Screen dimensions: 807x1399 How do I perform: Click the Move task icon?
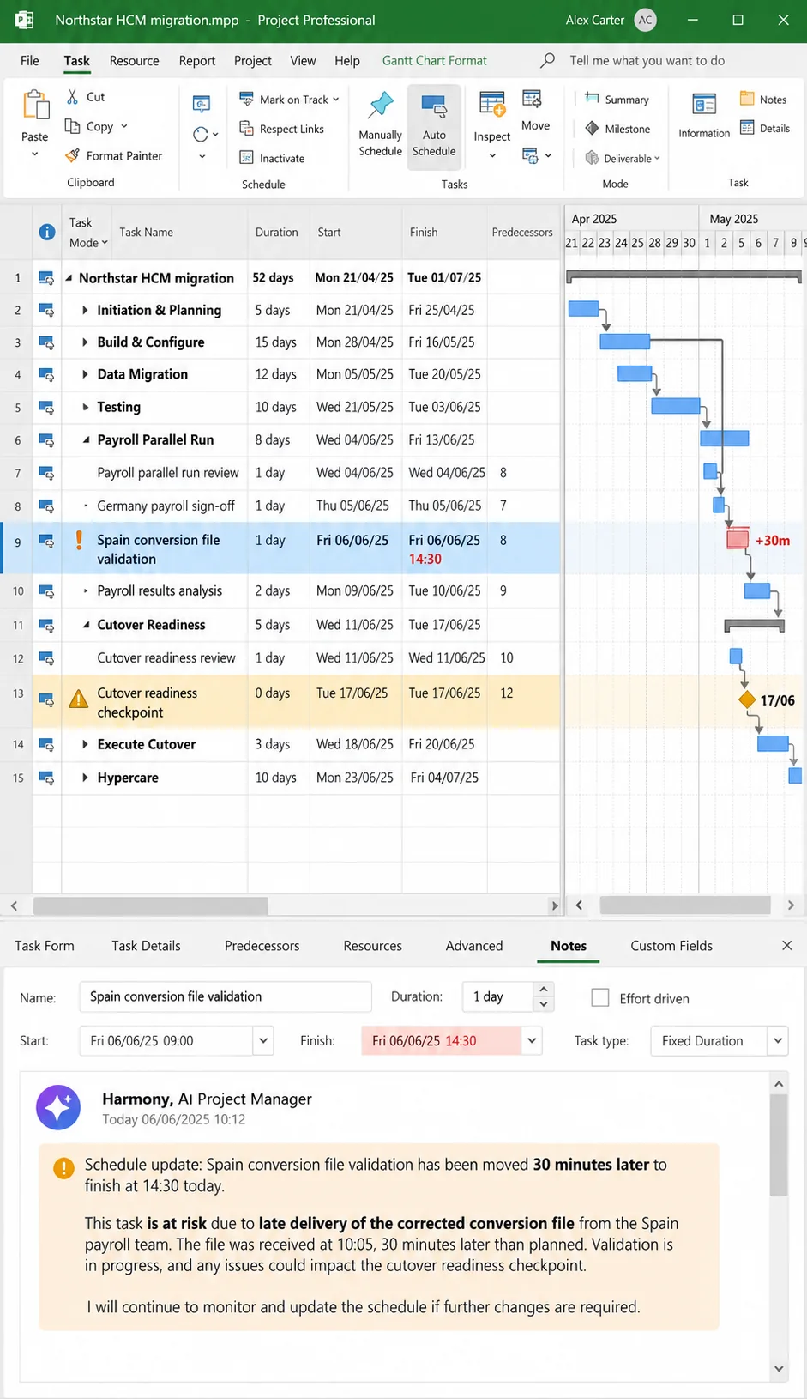533,100
